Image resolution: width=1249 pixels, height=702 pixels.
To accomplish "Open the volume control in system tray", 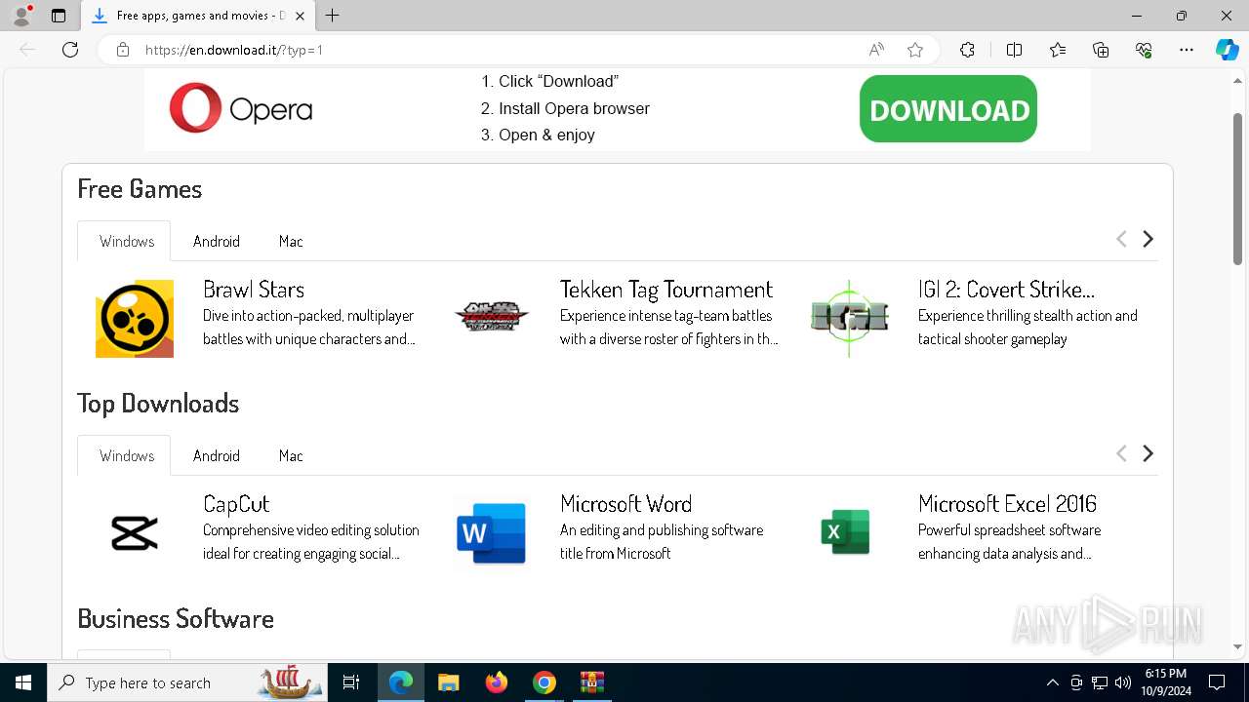I will (x=1123, y=682).
